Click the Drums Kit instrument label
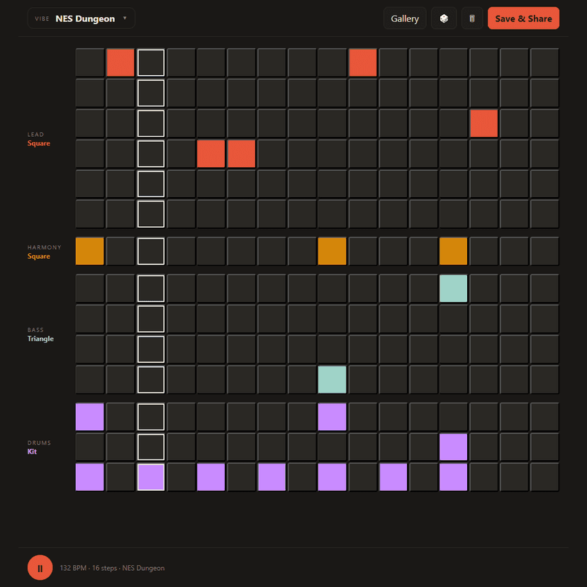Viewport: 587px width, 587px height. click(x=33, y=452)
